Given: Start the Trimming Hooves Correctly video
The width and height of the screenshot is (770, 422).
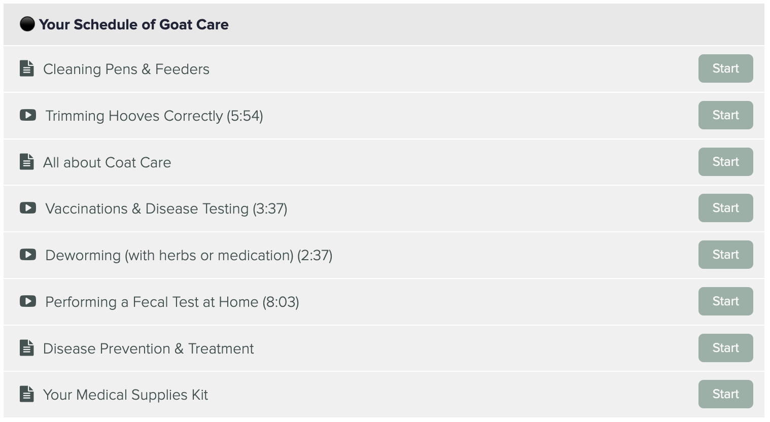Looking at the screenshot, I should click(725, 115).
